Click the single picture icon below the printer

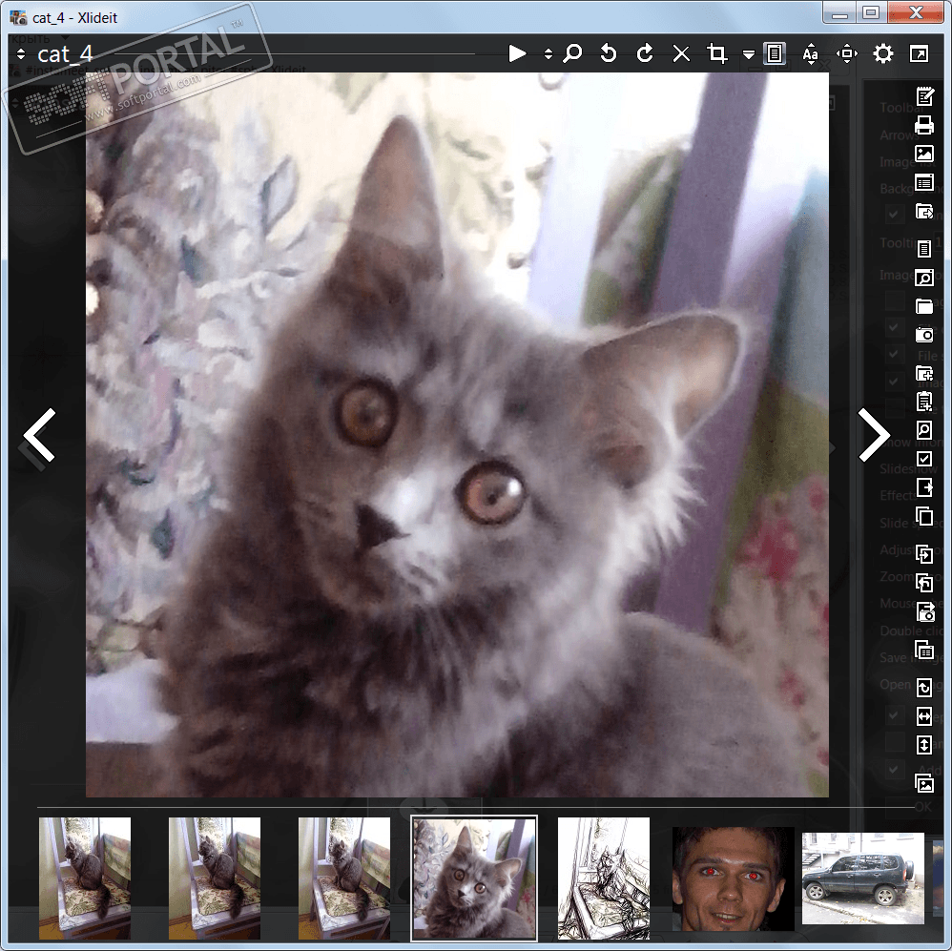click(924, 154)
